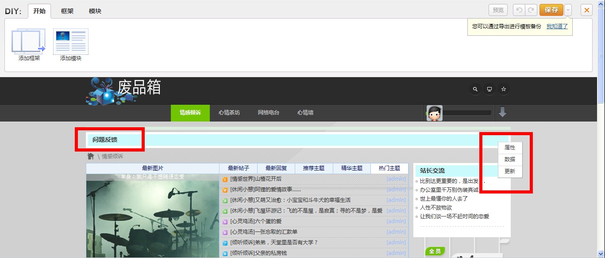605x258 pixels.
Task: Click the monitor icon in site header
Action: pyautogui.click(x=489, y=89)
